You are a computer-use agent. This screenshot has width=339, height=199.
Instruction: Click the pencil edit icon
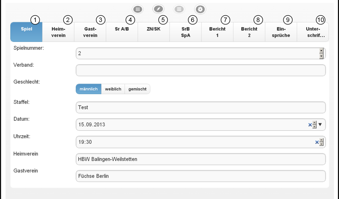(158, 9)
